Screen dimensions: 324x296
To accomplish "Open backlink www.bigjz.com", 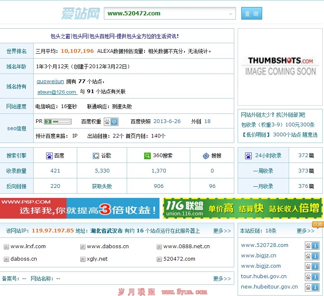I will point(261,266).
